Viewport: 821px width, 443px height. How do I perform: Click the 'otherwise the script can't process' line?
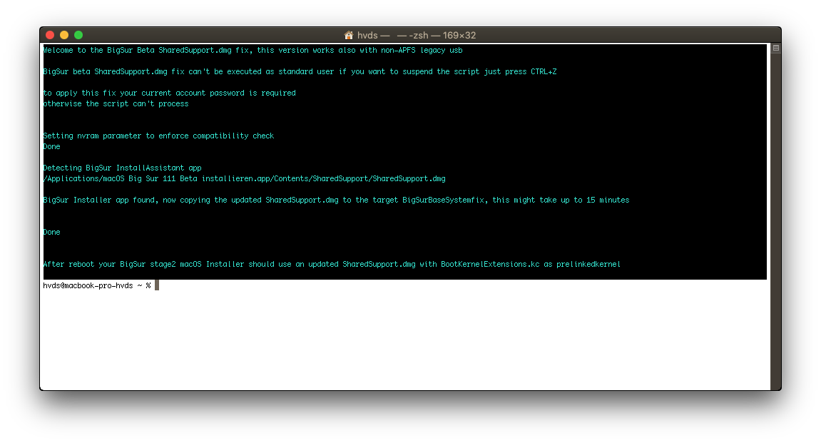click(x=116, y=103)
